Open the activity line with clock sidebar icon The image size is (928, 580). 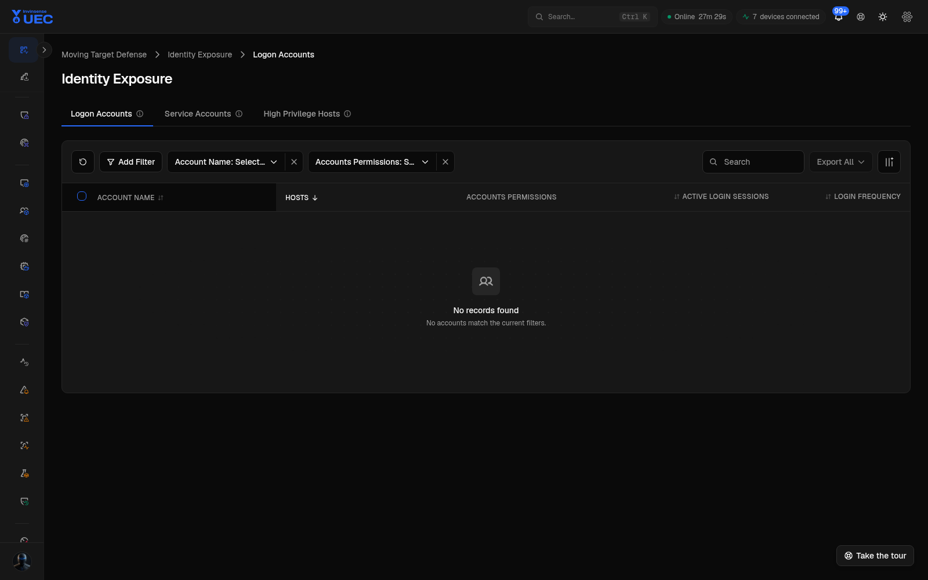24,362
